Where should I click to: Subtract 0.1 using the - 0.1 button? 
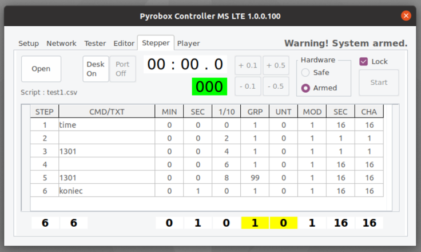248,86
